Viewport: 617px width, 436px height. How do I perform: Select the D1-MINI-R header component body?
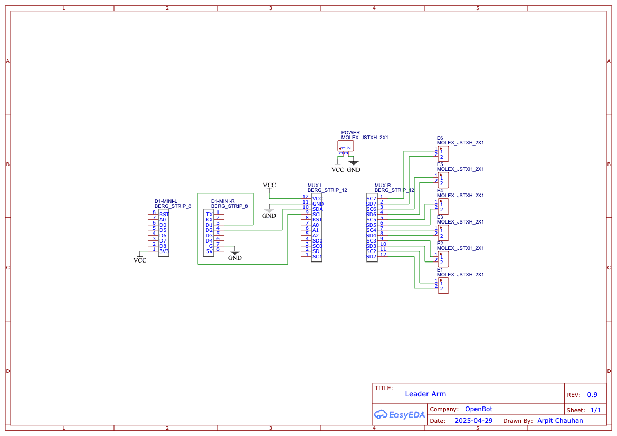coord(208,233)
